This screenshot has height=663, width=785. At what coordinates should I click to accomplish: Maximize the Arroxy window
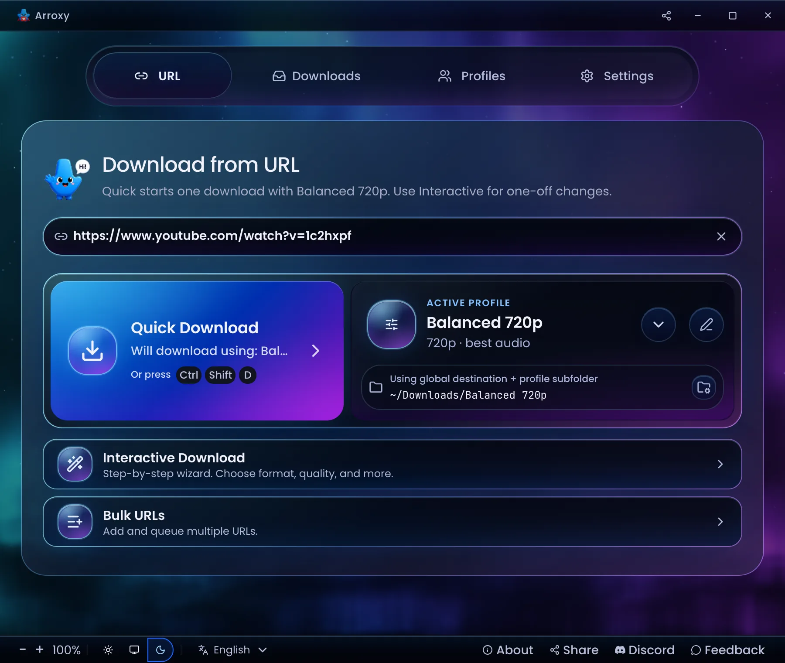coord(733,16)
